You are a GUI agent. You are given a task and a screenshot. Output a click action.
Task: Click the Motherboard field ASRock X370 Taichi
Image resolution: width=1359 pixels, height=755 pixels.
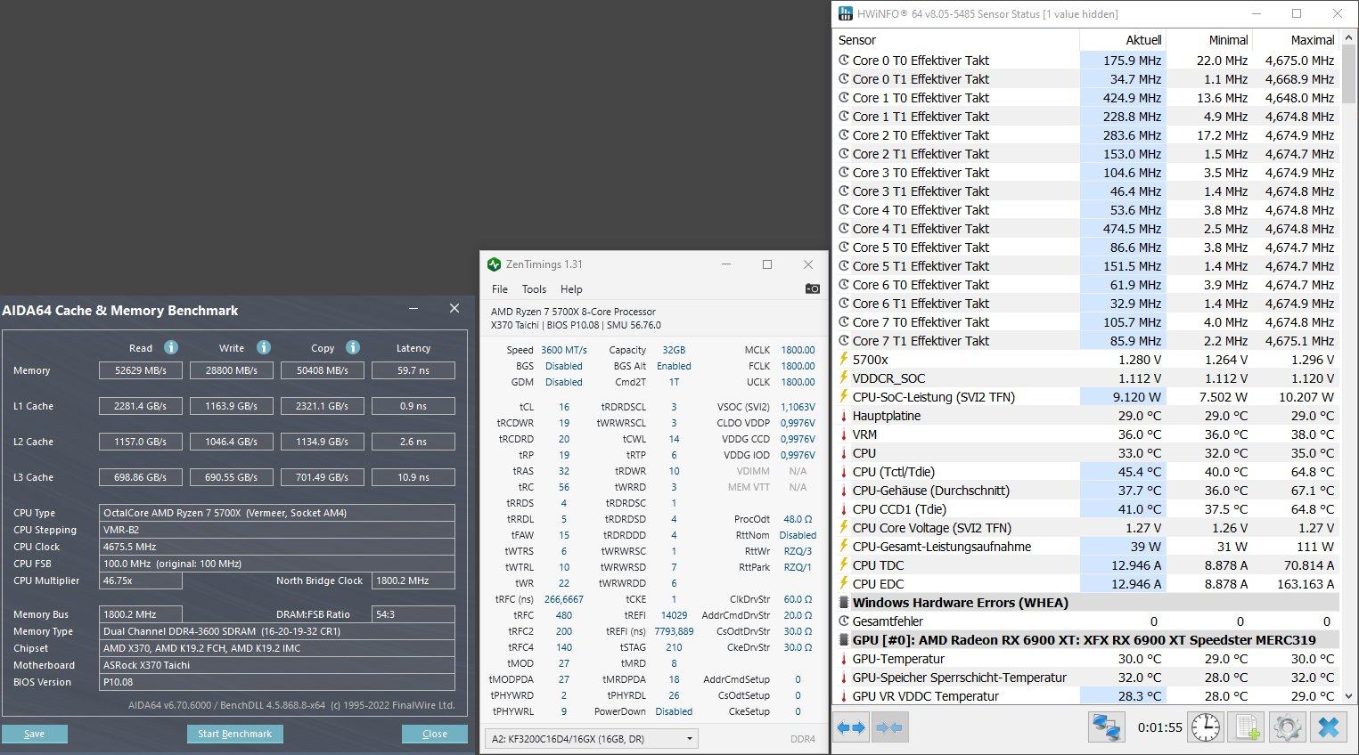pyautogui.click(x=277, y=665)
